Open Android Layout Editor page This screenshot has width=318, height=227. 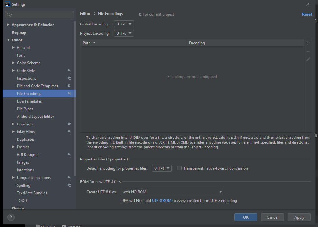(x=35, y=117)
